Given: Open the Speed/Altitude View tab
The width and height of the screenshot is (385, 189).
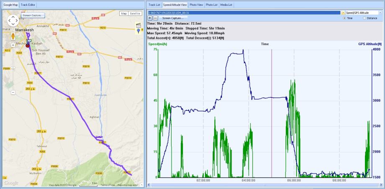Looking at the screenshot, I should coord(175,5).
